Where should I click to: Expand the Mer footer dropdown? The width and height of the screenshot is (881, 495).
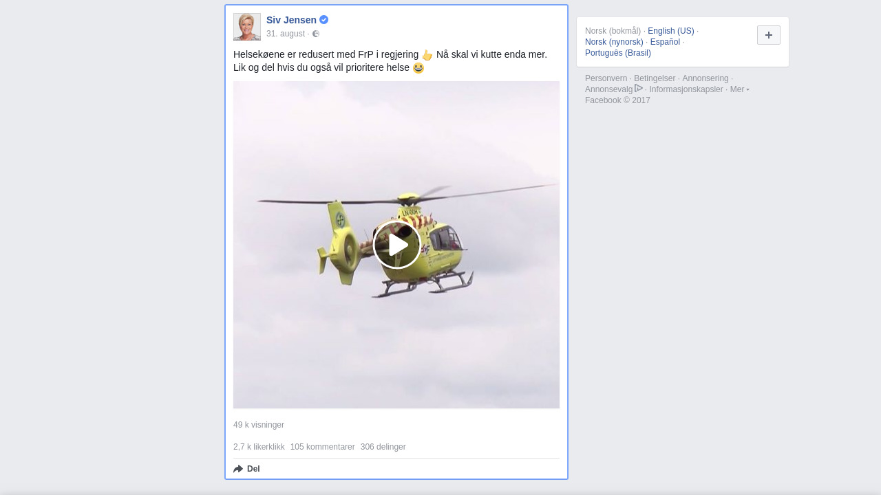pos(739,89)
